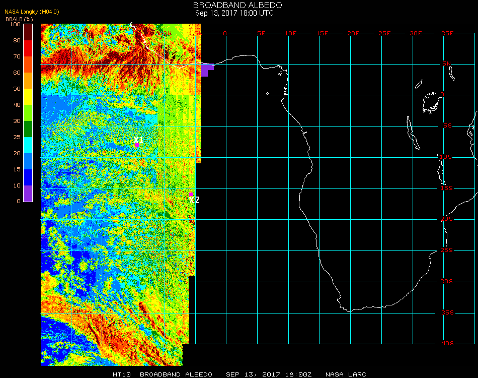
Task: Pick the red 70-80 colorbar segment
Action: pos(28,48)
